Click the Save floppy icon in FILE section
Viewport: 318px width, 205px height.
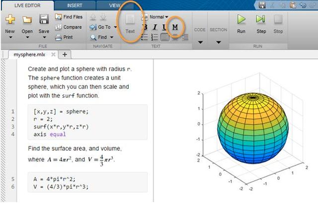coord(44,19)
